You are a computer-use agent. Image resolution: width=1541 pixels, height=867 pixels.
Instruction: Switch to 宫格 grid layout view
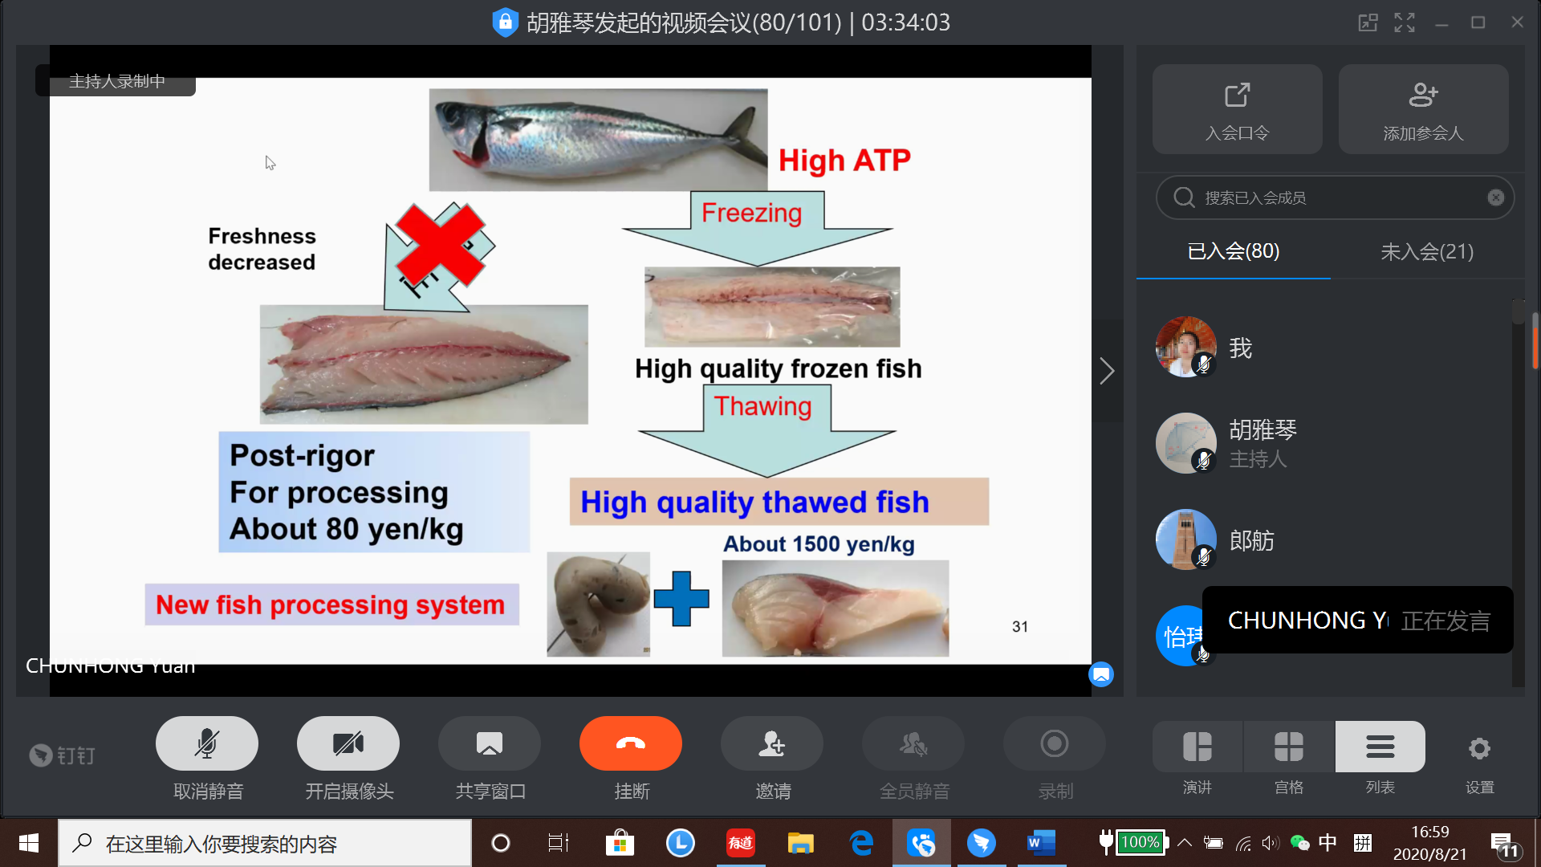1288,747
